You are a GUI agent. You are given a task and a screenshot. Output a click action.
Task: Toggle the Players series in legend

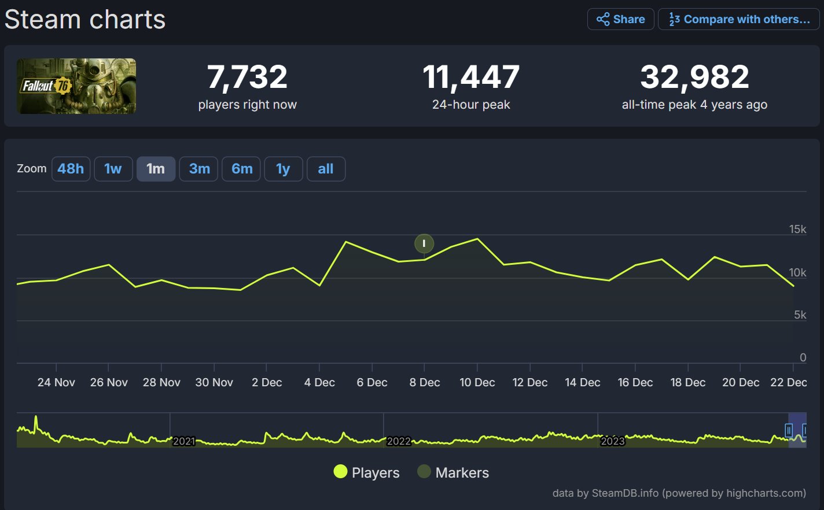[366, 472]
